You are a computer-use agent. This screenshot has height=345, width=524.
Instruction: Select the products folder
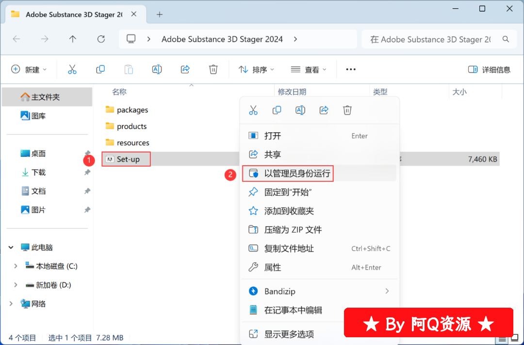tap(126, 126)
